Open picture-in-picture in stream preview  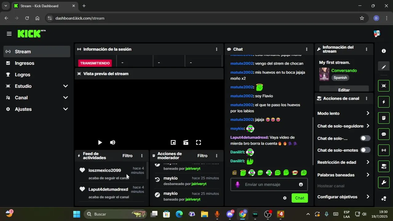coord(173,142)
